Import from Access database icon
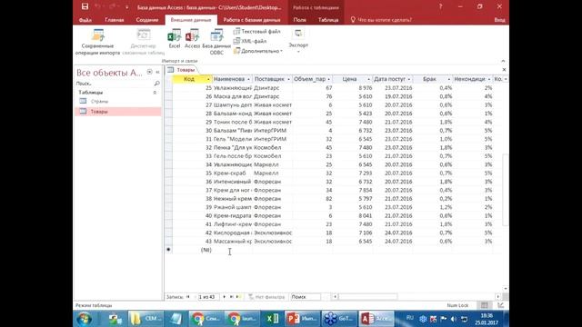This screenshot has width=582, height=327. tap(192, 39)
